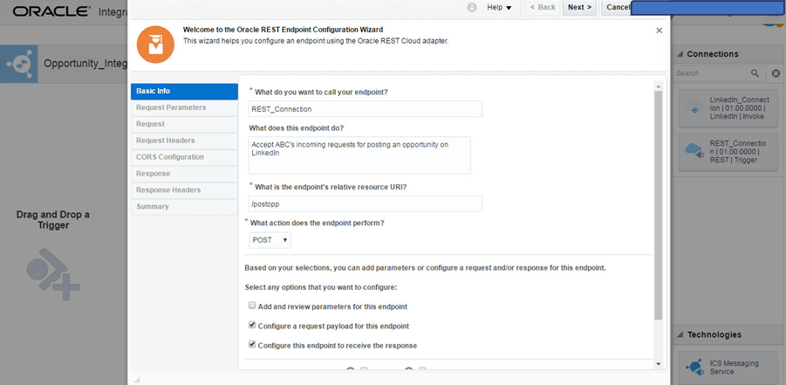This screenshot has height=385, width=786.
Task: Open the Help dropdown menu
Action: point(499,8)
